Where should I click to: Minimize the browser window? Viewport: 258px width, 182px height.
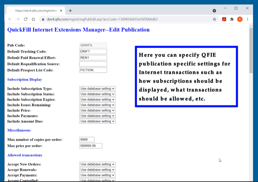225,8
